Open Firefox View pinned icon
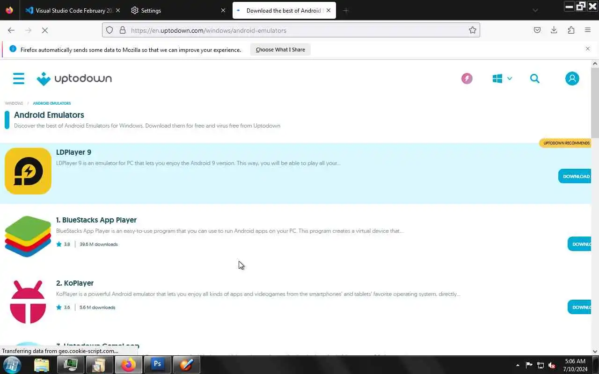The image size is (599, 374). coord(9,10)
